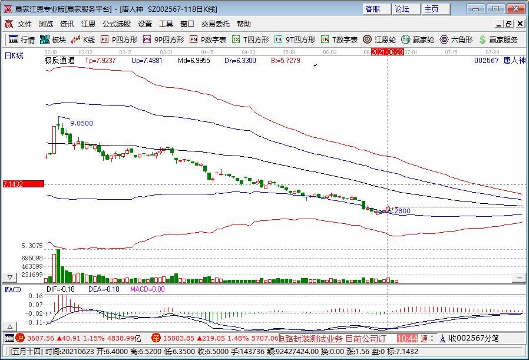Open the 文件 menu

coord(25,24)
